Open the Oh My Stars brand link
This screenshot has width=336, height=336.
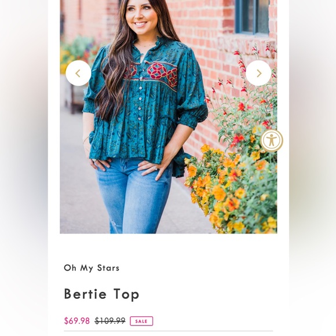(x=92, y=268)
